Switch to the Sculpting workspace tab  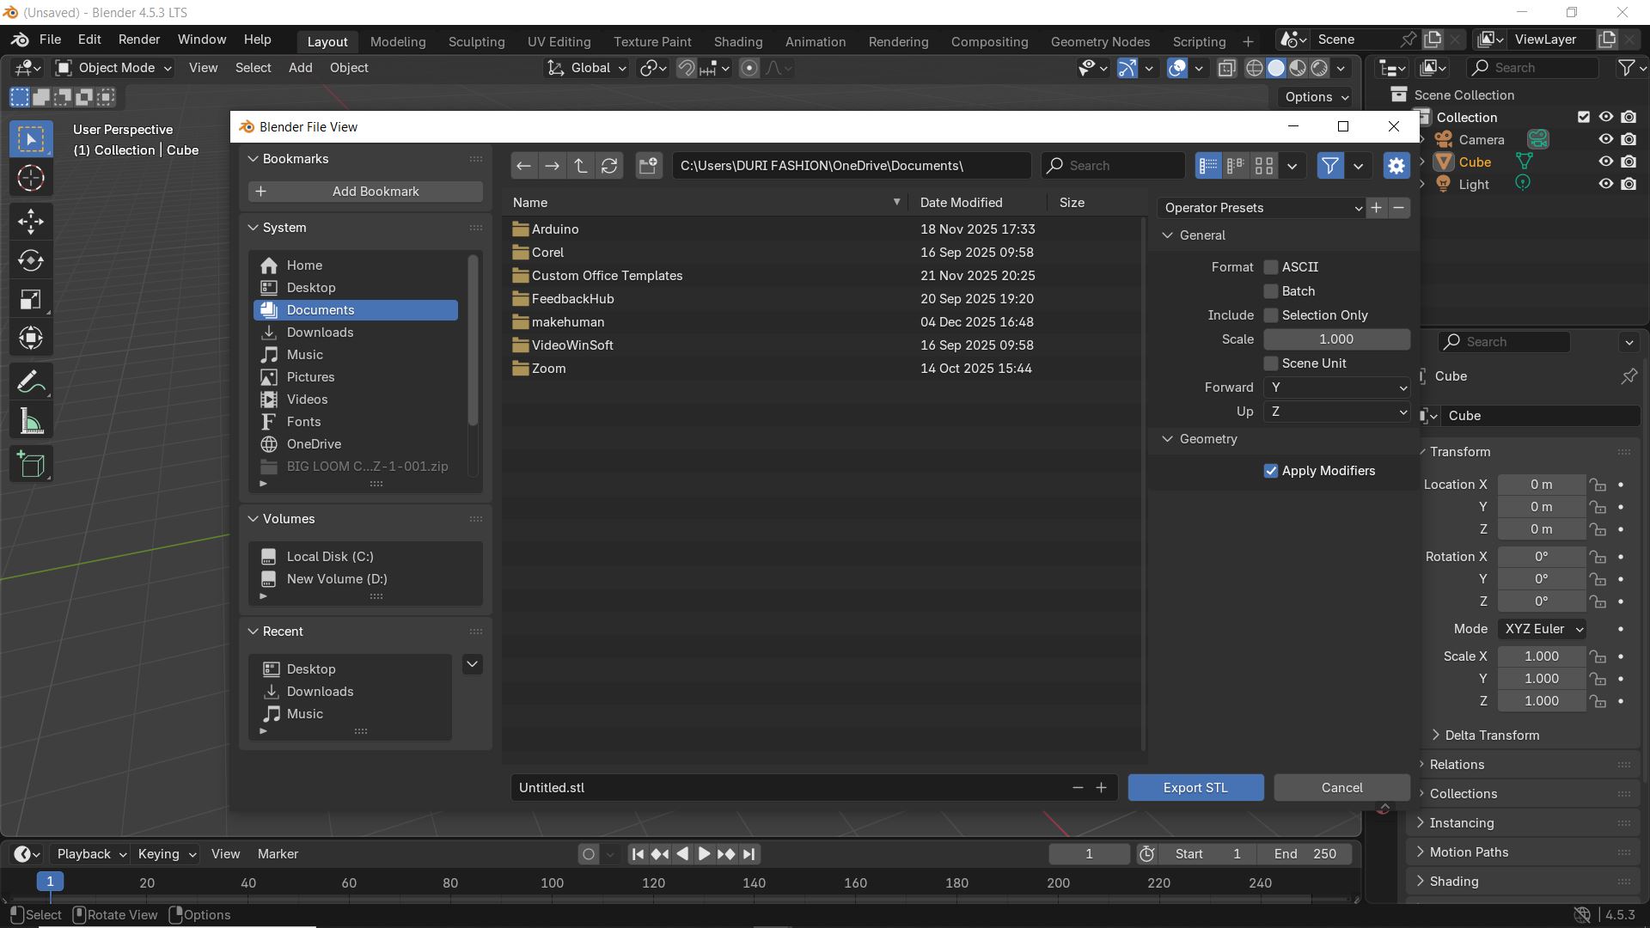coord(476,41)
